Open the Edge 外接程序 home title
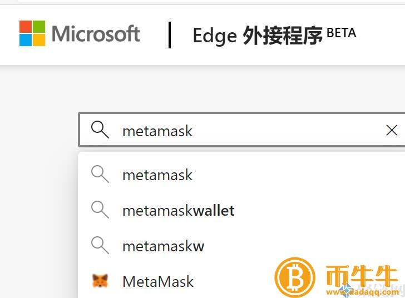 (258, 36)
